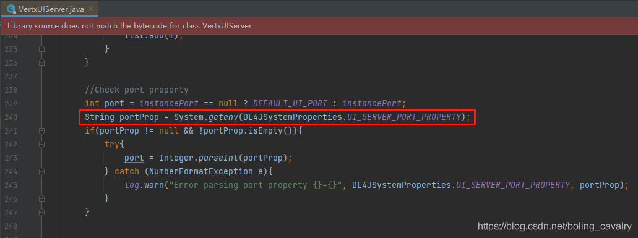
Task: Click 'catch' keyword on line 244
Action: coord(126,171)
